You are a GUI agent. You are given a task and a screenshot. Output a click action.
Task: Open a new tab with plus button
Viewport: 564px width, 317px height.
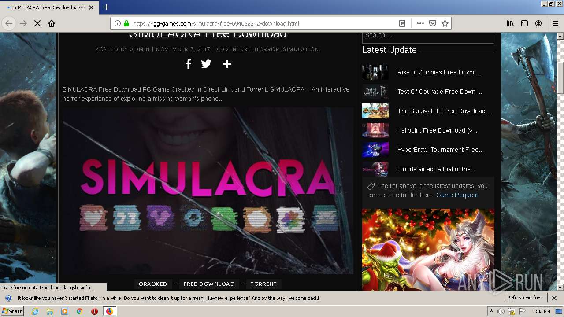[106, 7]
